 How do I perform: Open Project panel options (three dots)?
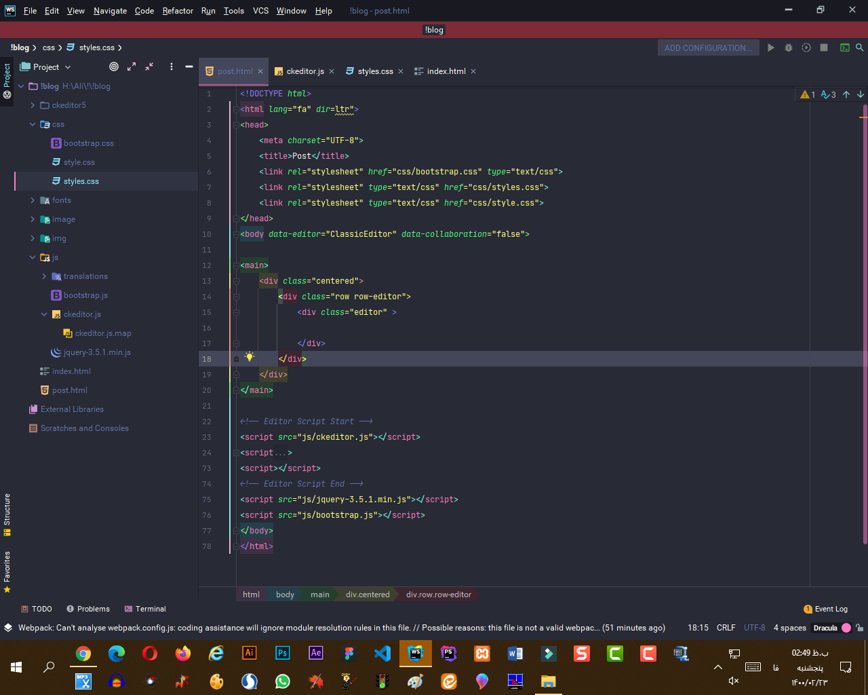pyautogui.click(x=172, y=67)
